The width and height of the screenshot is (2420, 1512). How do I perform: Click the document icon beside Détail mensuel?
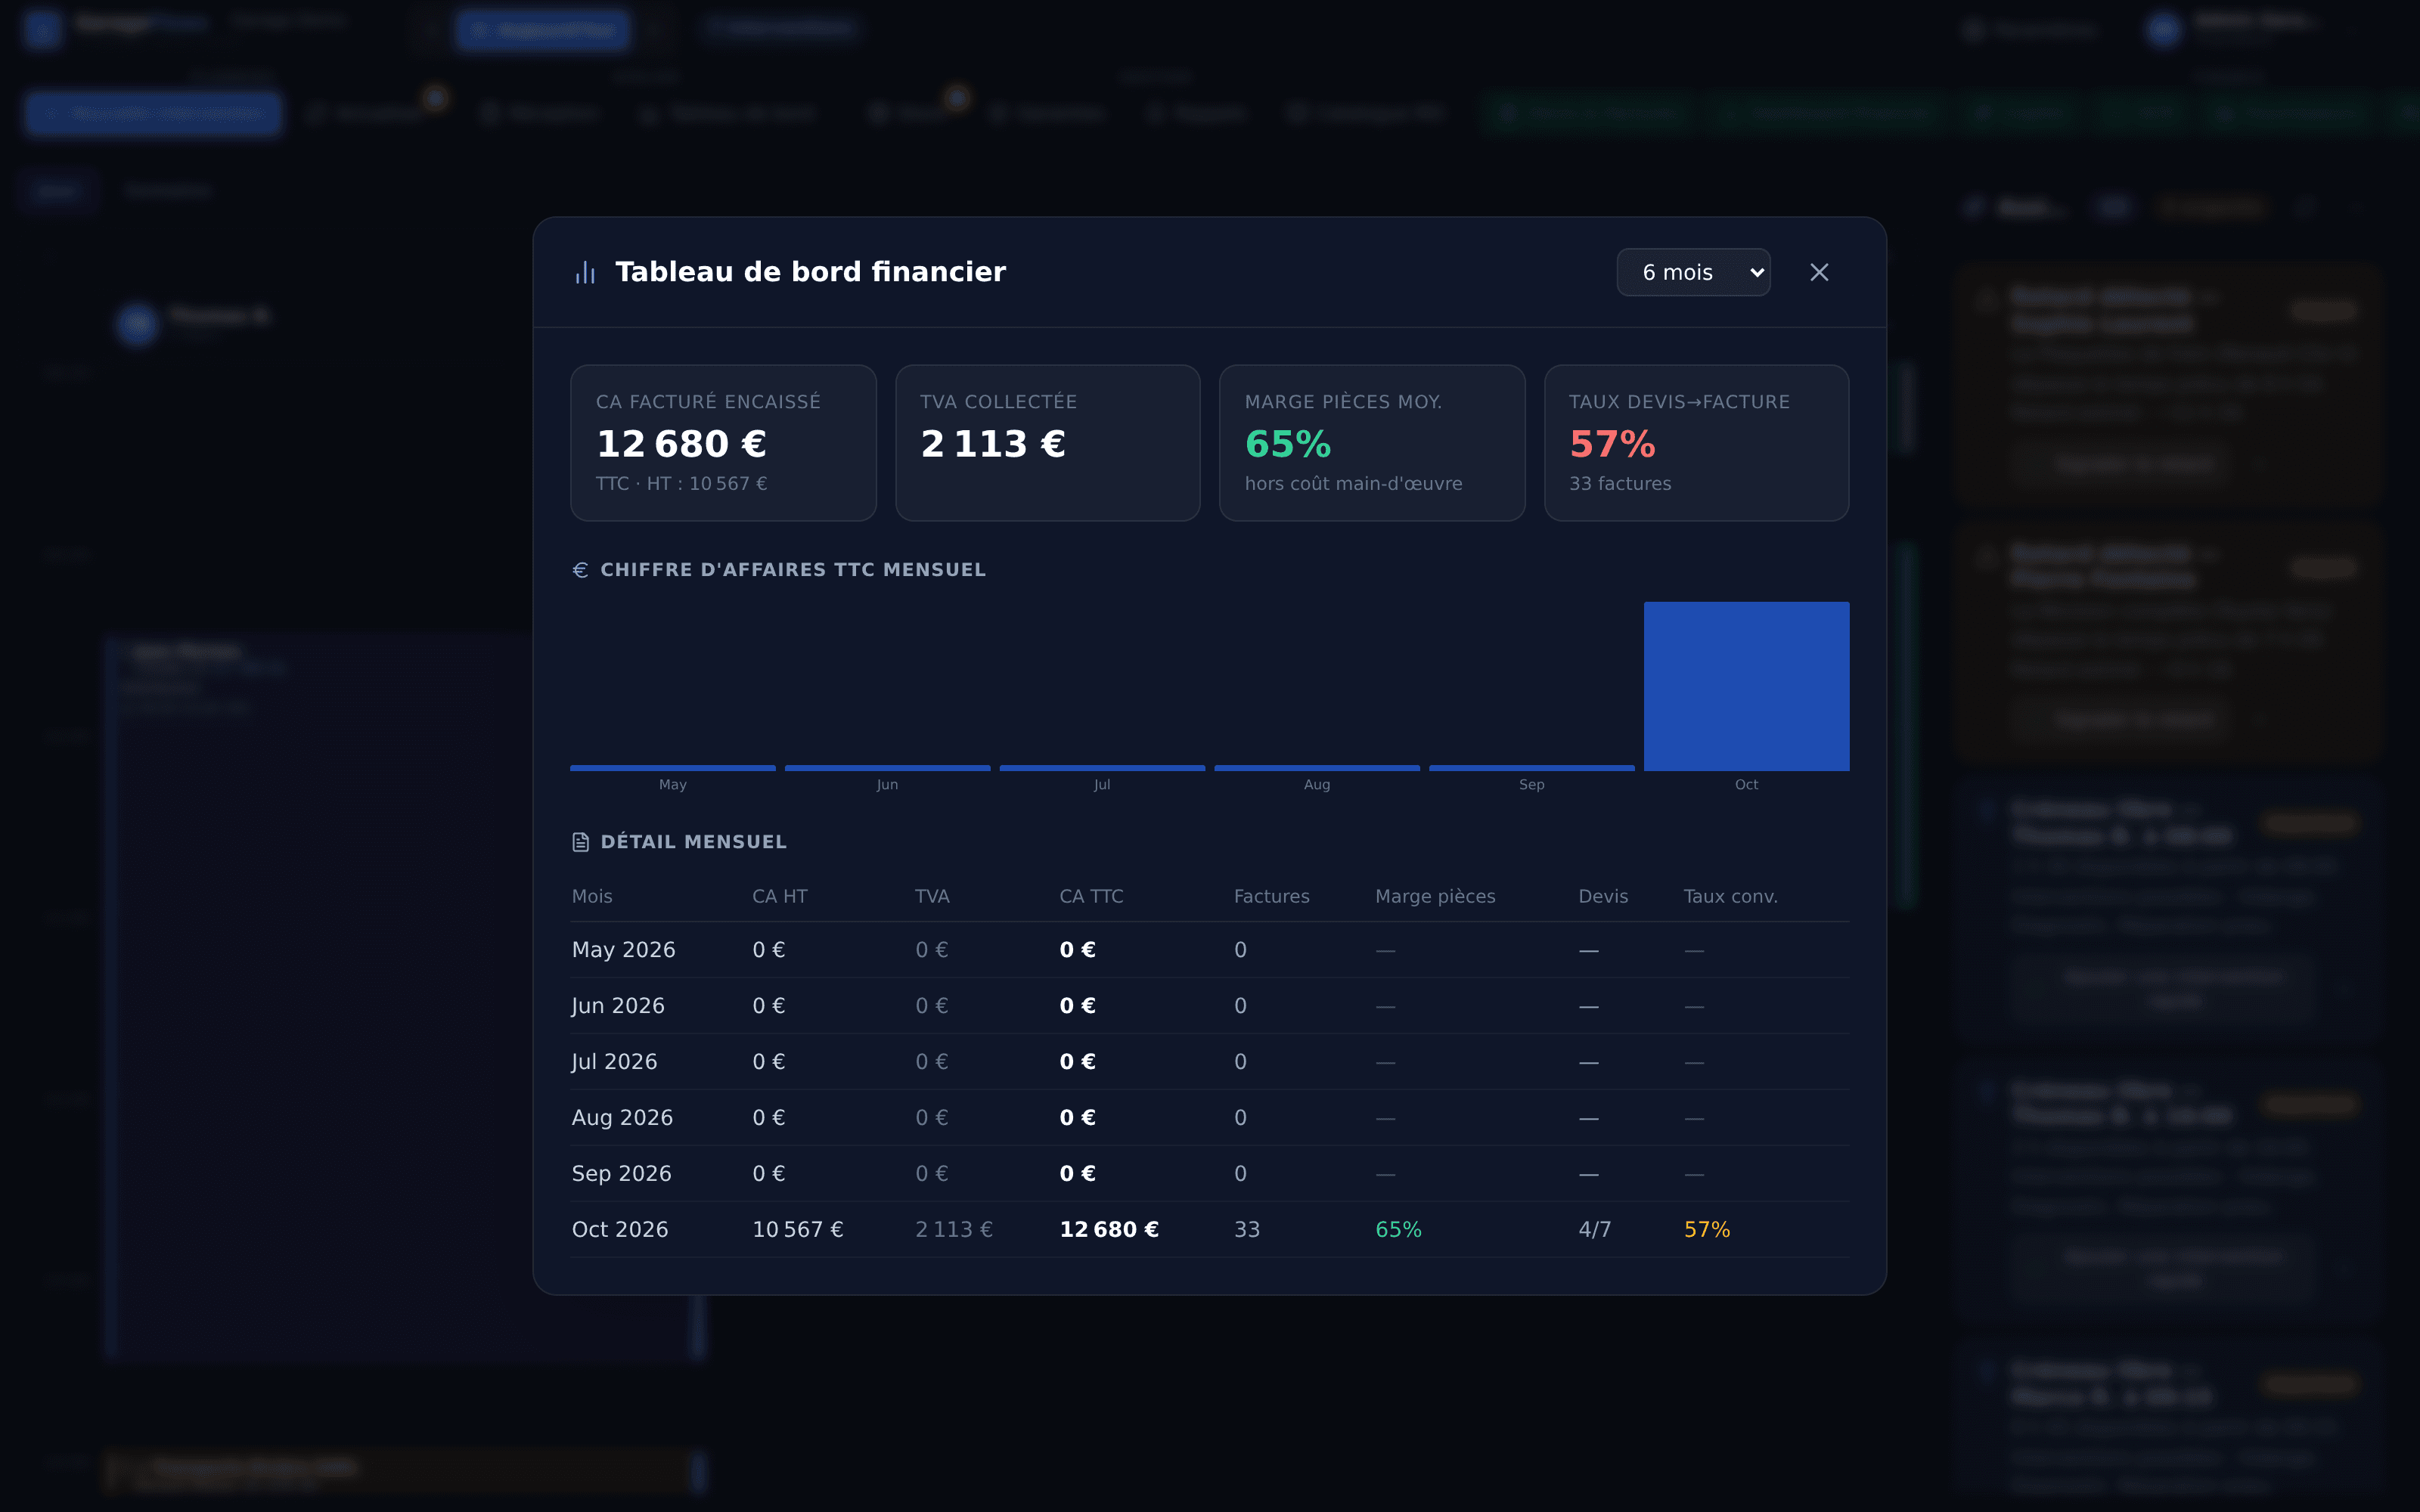tap(580, 842)
